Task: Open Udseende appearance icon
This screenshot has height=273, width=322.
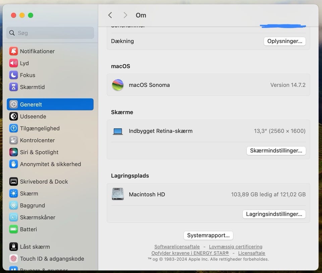Action: (13, 117)
